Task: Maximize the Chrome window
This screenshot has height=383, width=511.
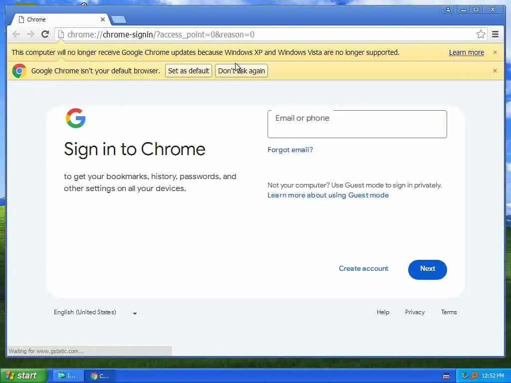Action: pos(476,9)
